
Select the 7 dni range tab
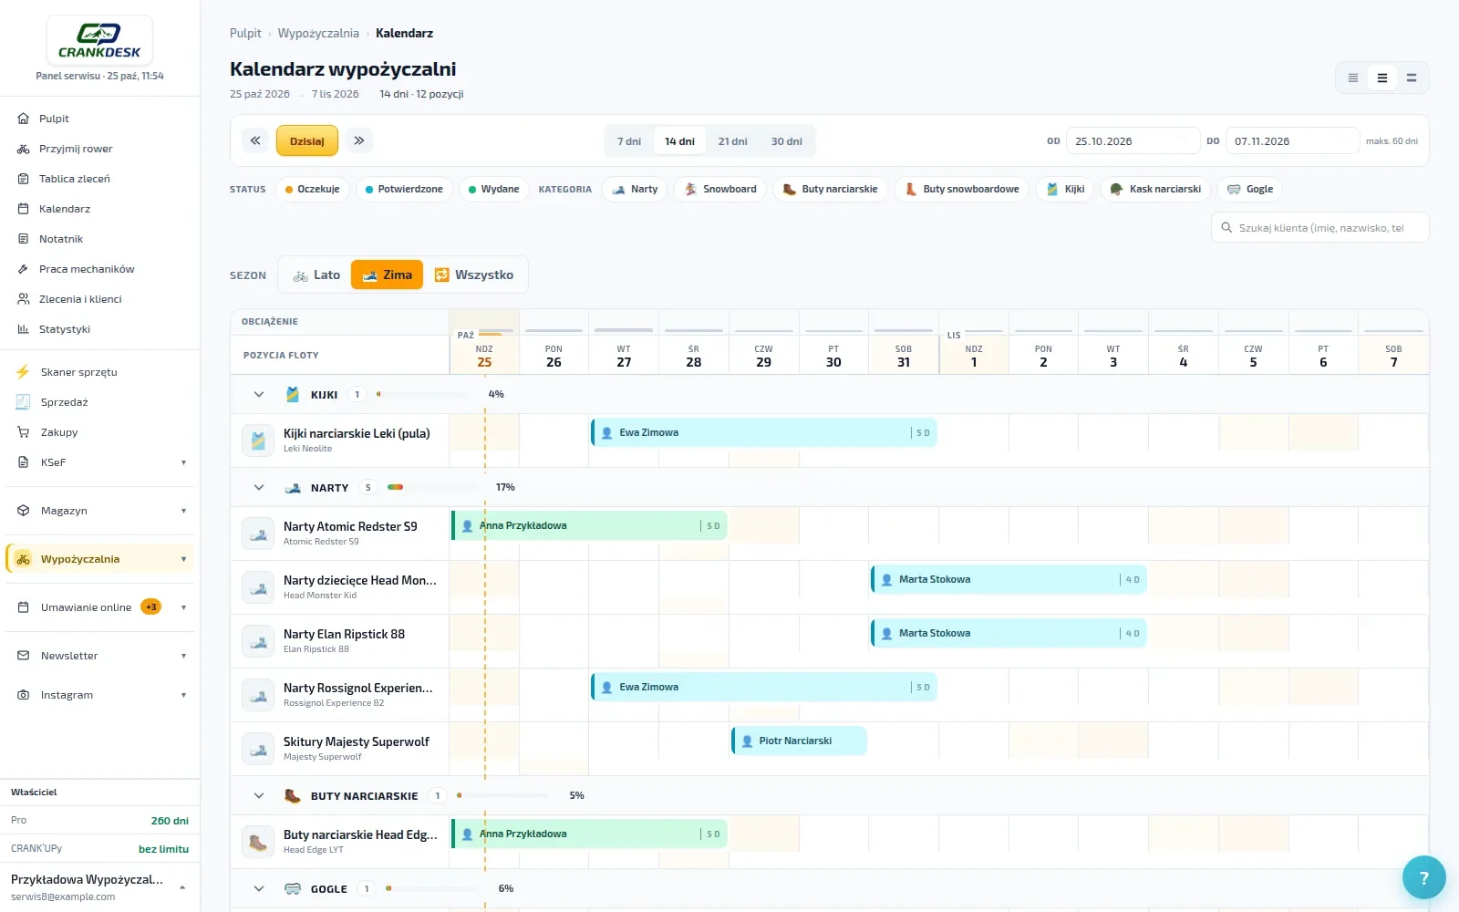[629, 141]
